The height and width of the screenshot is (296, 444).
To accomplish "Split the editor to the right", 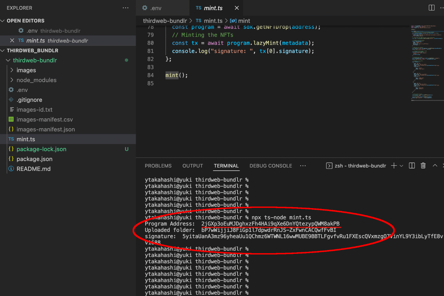I will [432, 8].
